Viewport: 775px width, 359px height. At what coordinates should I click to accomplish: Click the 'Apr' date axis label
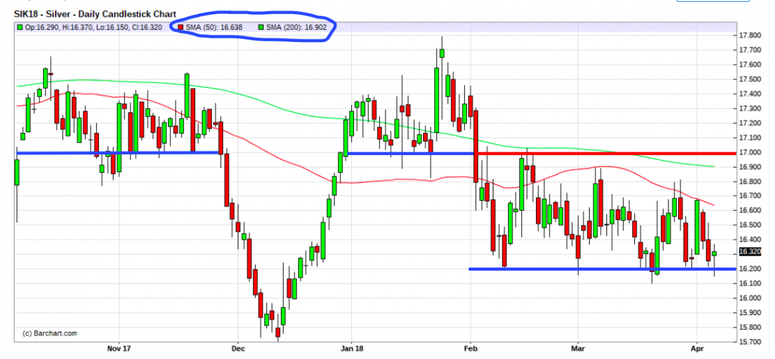(x=698, y=349)
